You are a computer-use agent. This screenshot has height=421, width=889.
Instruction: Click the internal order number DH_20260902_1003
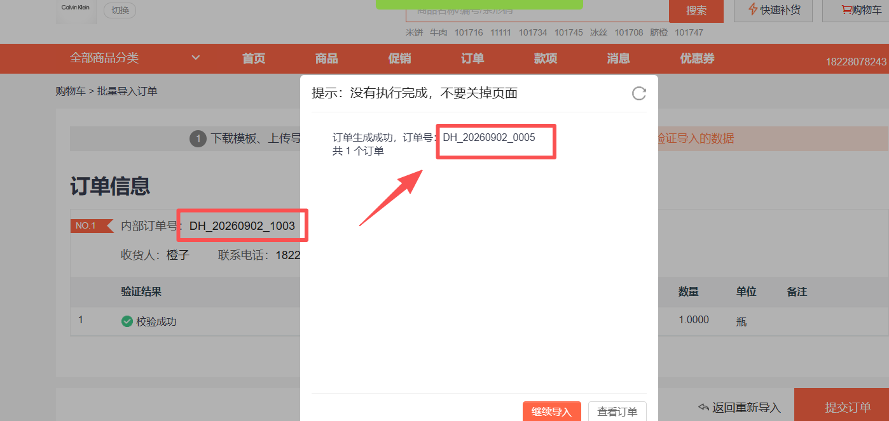[242, 226]
